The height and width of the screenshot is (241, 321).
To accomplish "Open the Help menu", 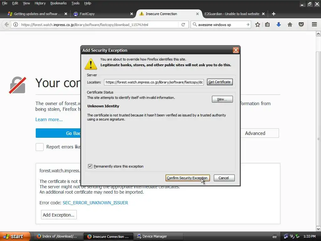I will click(x=88, y=3).
